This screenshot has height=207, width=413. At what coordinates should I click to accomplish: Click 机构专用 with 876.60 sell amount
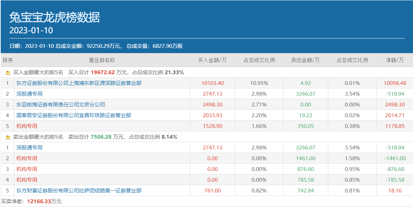(x=27, y=169)
